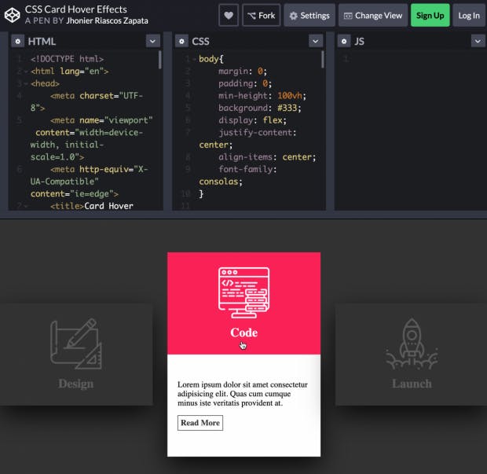Open CSS editor settings gear
Screen dimensions: 487x474
pyautogui.click(x=181, y=41)
